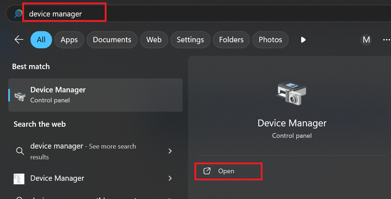Show more filters with the play arrow

coord(303,40)
